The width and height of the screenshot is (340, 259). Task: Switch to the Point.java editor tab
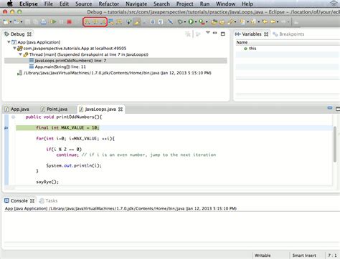coord(55,109)
